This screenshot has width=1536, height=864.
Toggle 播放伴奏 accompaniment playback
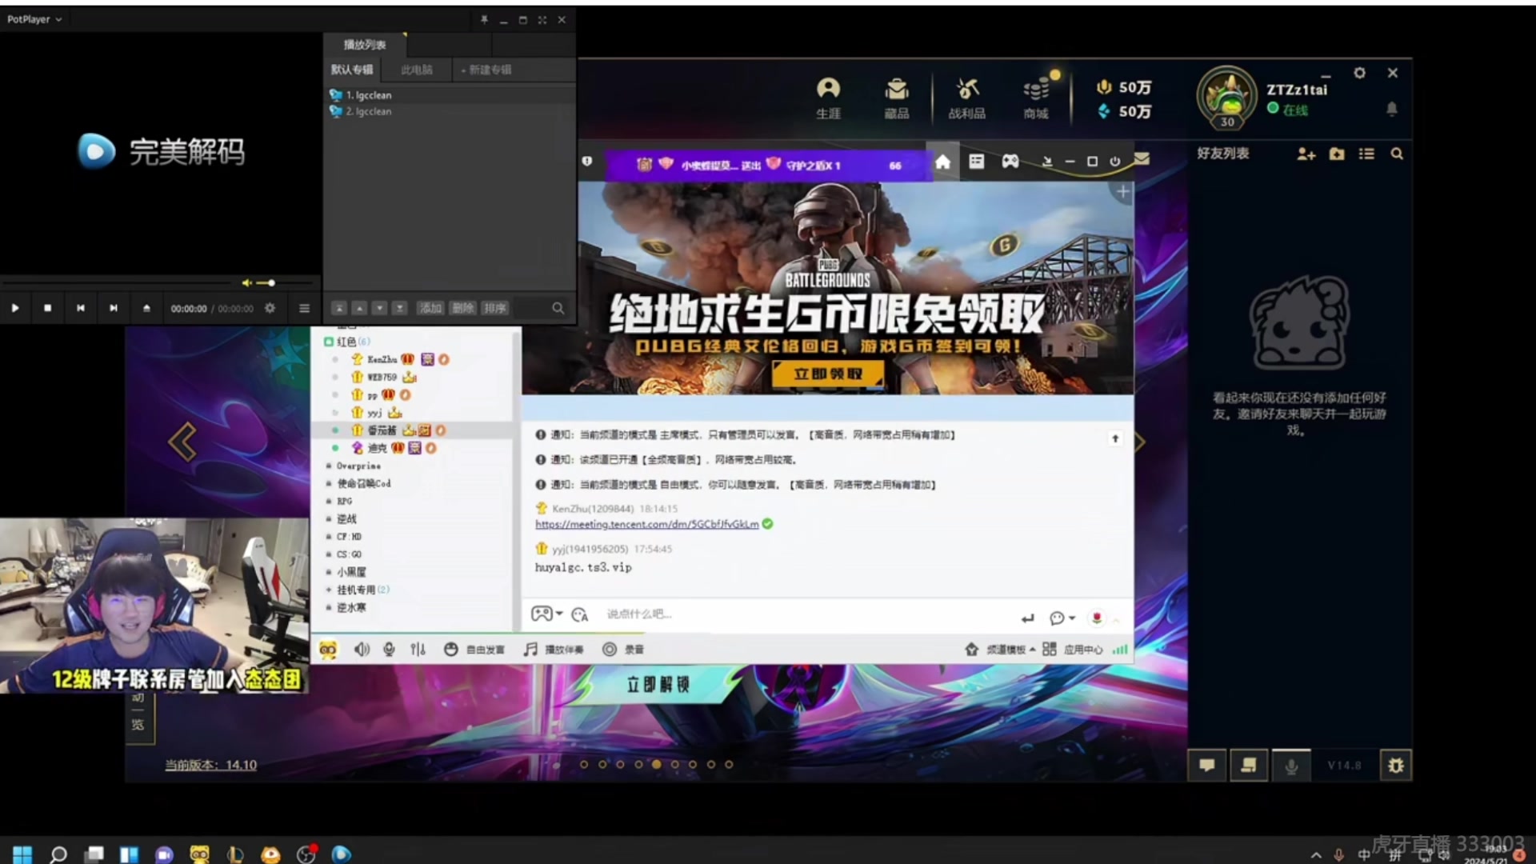tap(554, 650)
